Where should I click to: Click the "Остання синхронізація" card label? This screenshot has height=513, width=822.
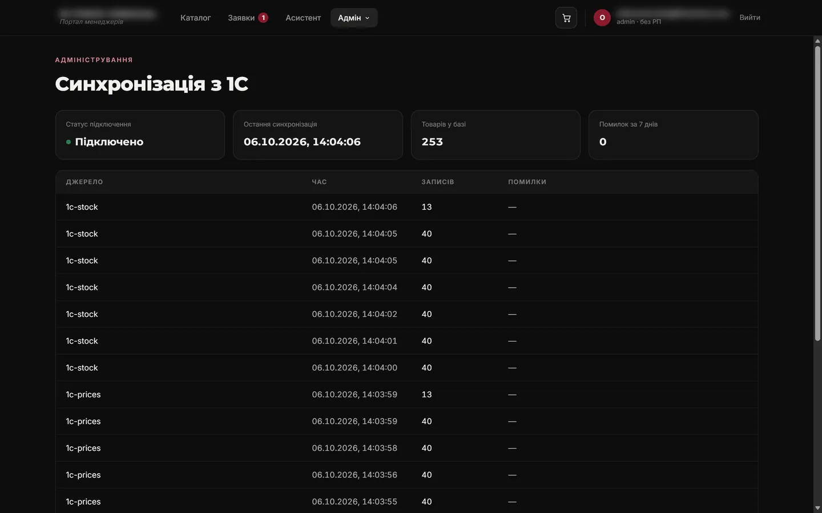click(280, 124)
